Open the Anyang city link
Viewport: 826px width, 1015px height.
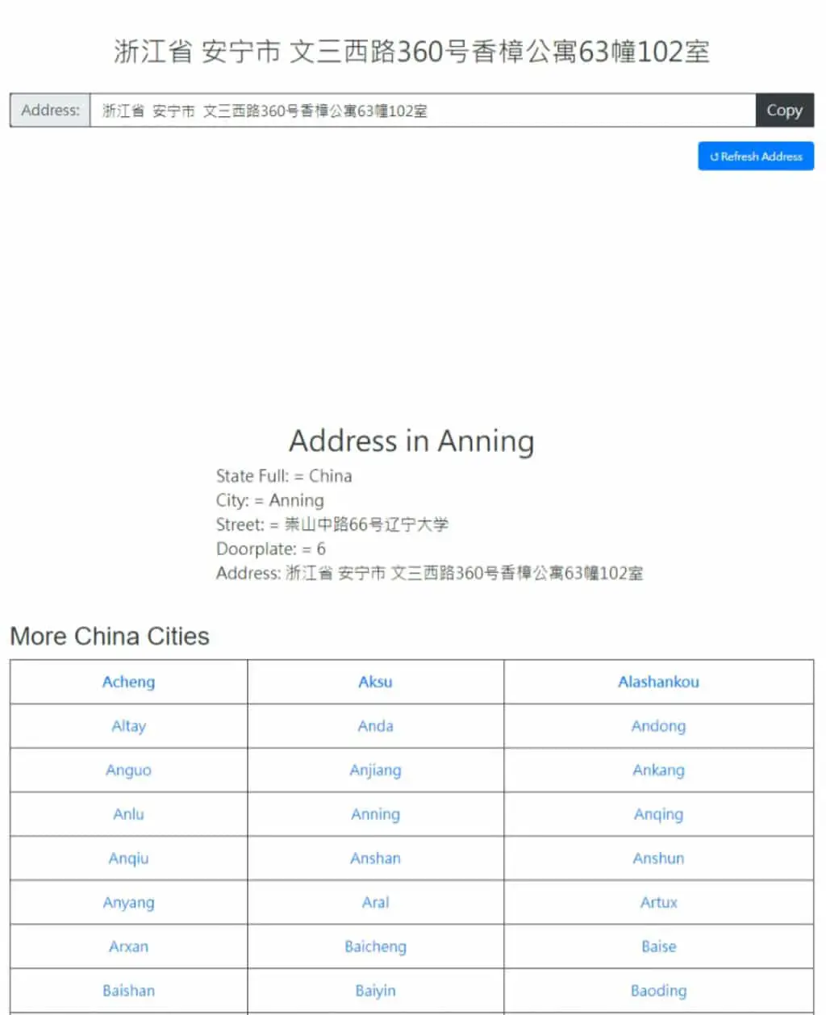[x=128, y=903]
